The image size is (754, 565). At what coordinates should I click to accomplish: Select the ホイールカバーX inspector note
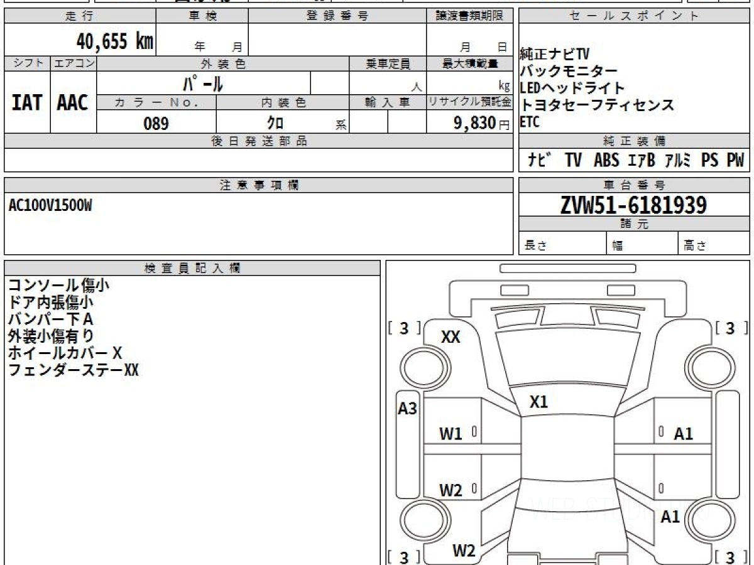[65, 353]
